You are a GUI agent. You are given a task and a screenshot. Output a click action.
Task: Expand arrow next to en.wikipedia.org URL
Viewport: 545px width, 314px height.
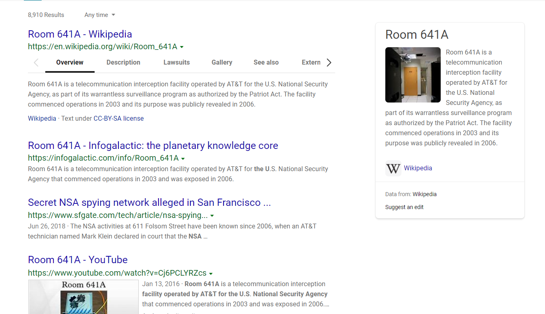182,47
